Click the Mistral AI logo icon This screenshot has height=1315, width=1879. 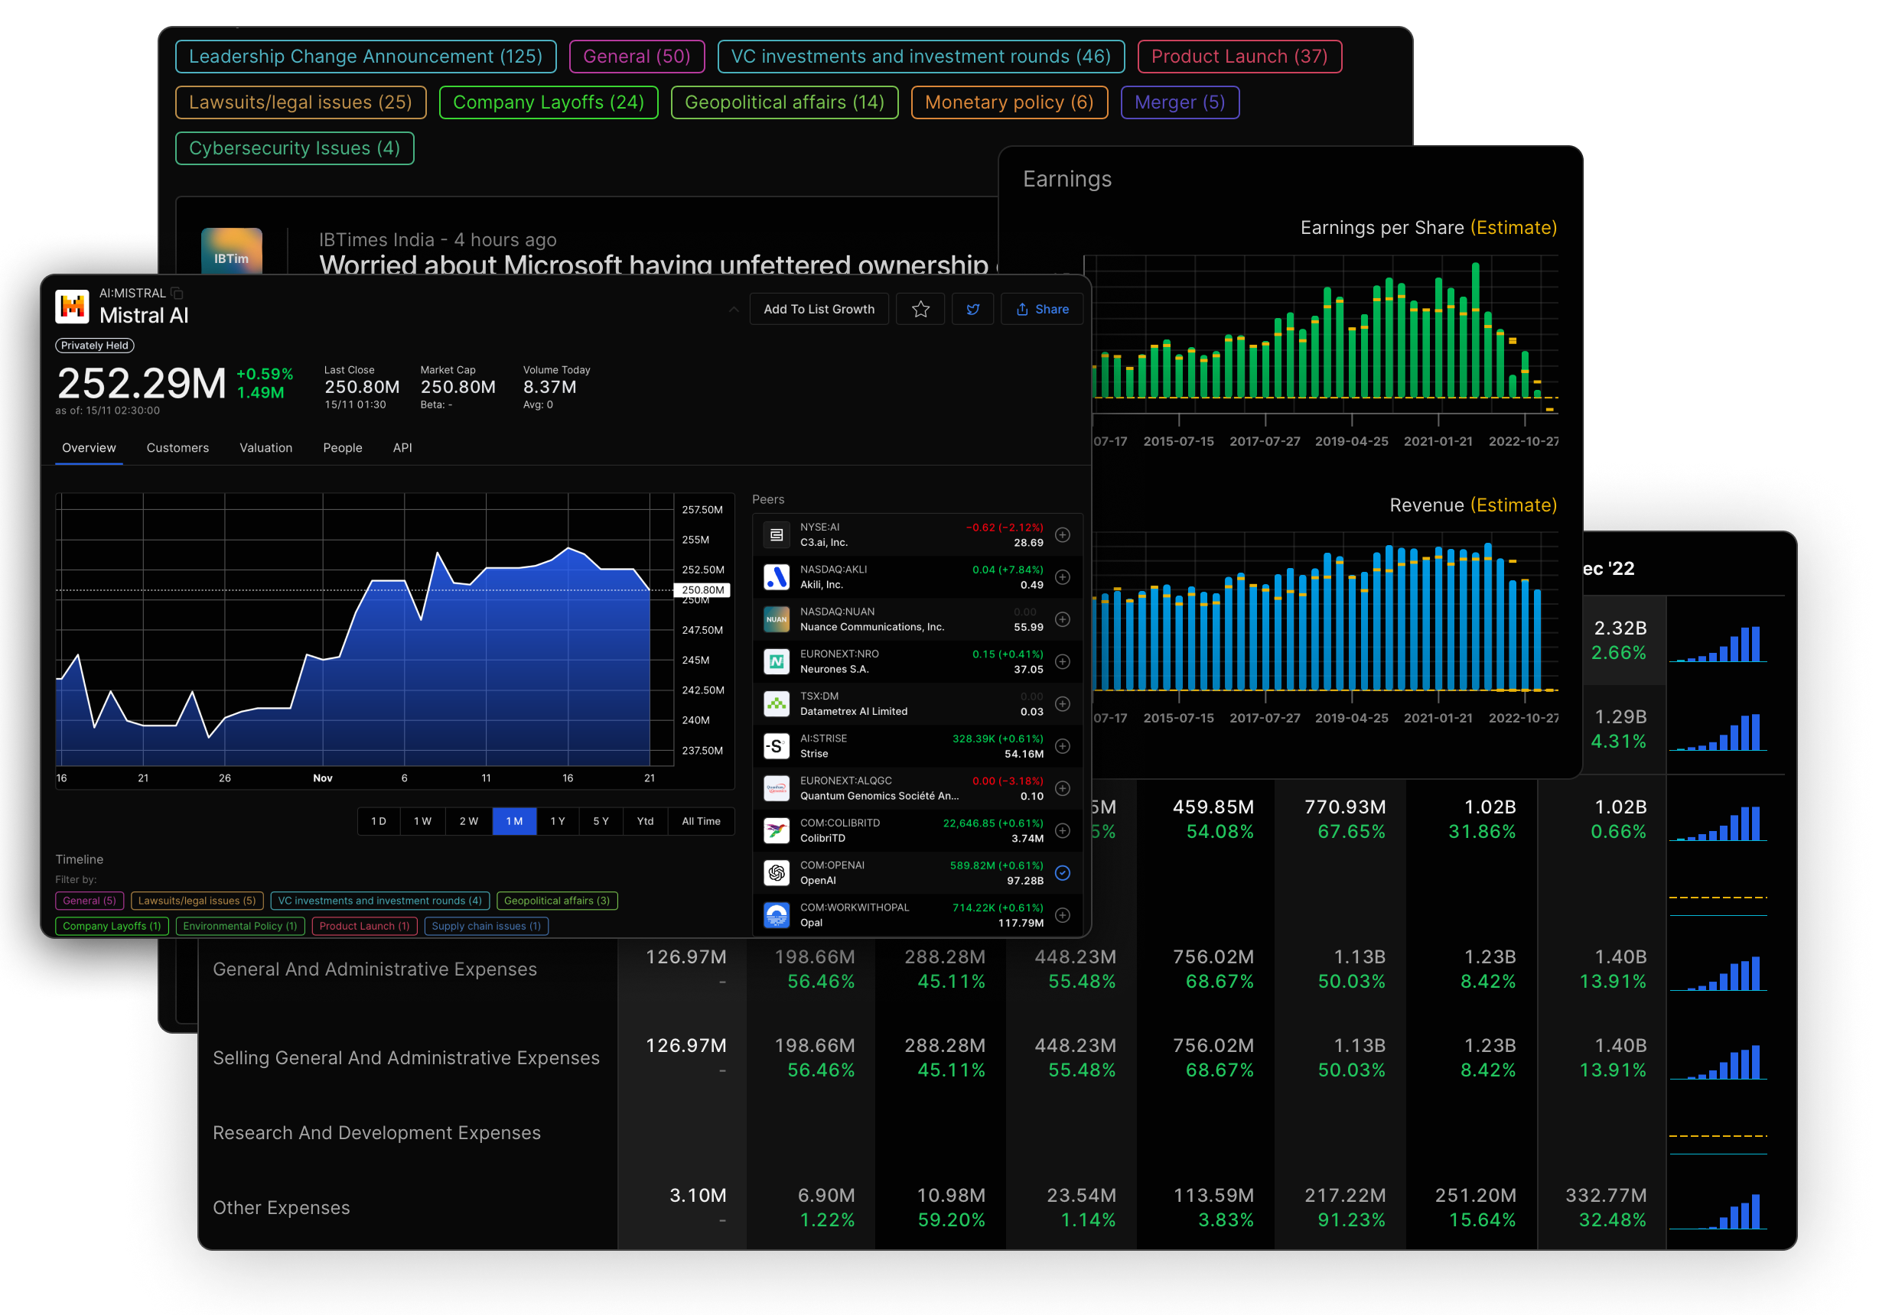click(72, 307)
